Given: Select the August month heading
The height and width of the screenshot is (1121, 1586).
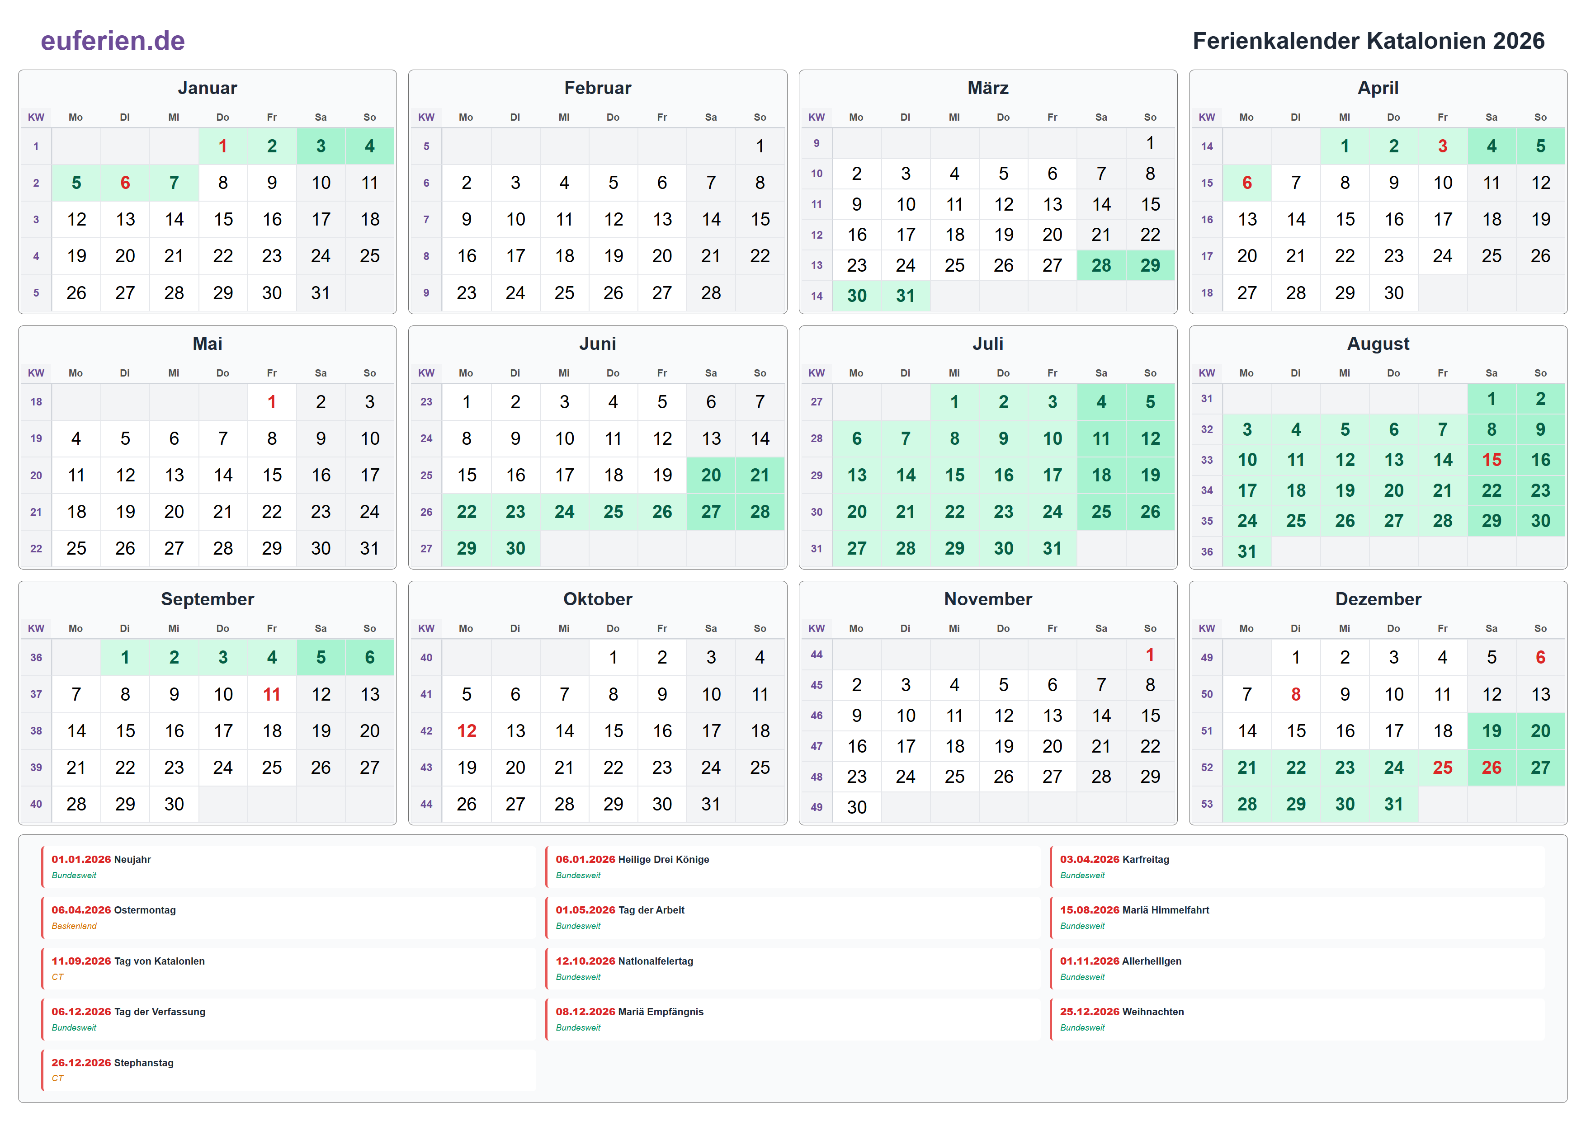Looking at the screenshot, I should click(x=1378, y=343).
